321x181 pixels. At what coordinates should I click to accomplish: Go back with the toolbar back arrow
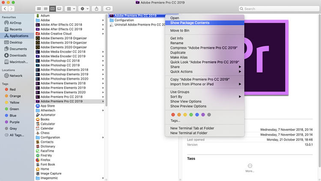coord(5,9)
